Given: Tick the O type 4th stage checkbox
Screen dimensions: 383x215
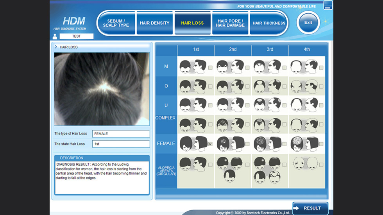Looking at the screenshot, I should coord(321,87).
